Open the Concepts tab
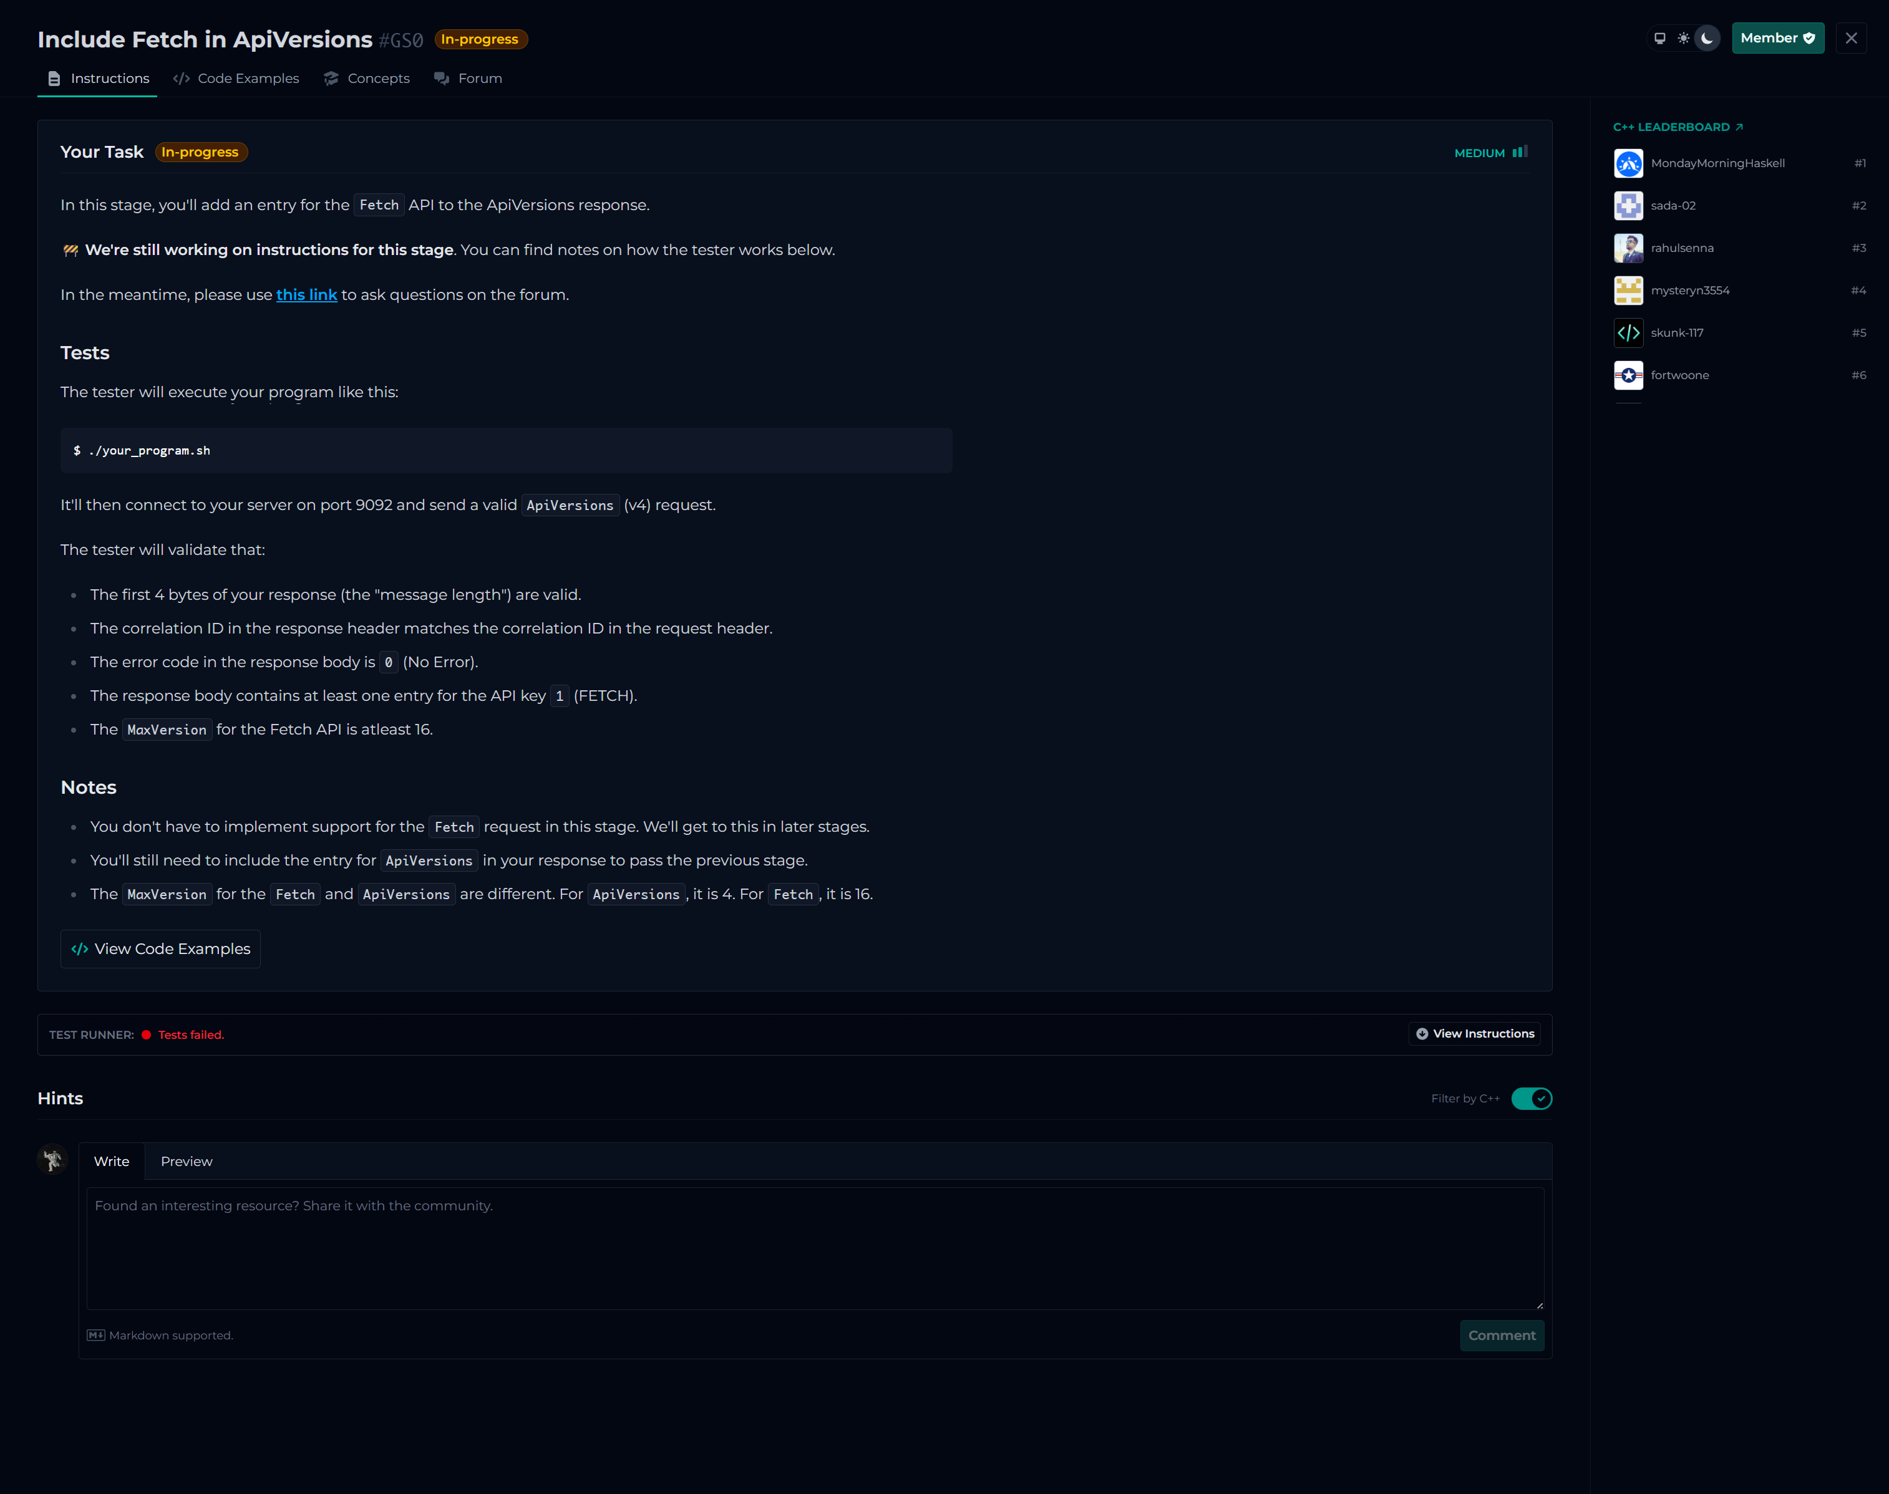The height and width of the screenshot is (1494, 1889). coord(367,79)
